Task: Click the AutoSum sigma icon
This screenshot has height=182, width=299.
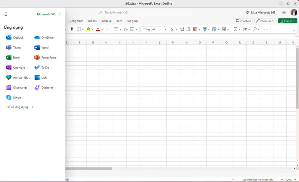Action: (x=235, y=29)
